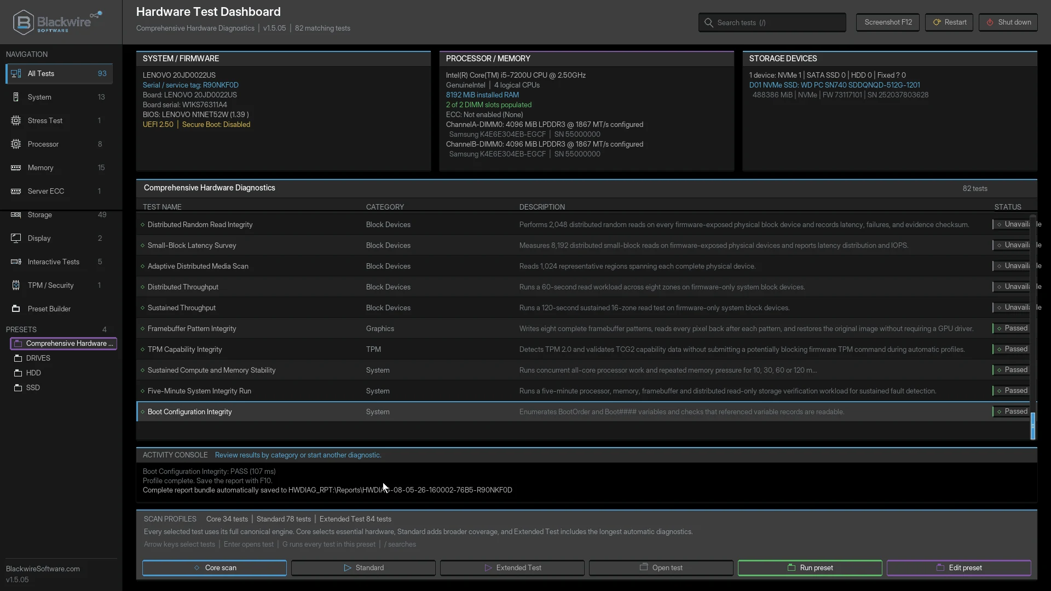Screen dimensions: 1051x591
Task: Click the Standard play triangle icon
Action: pyautogui.click(x=348, y=568)
